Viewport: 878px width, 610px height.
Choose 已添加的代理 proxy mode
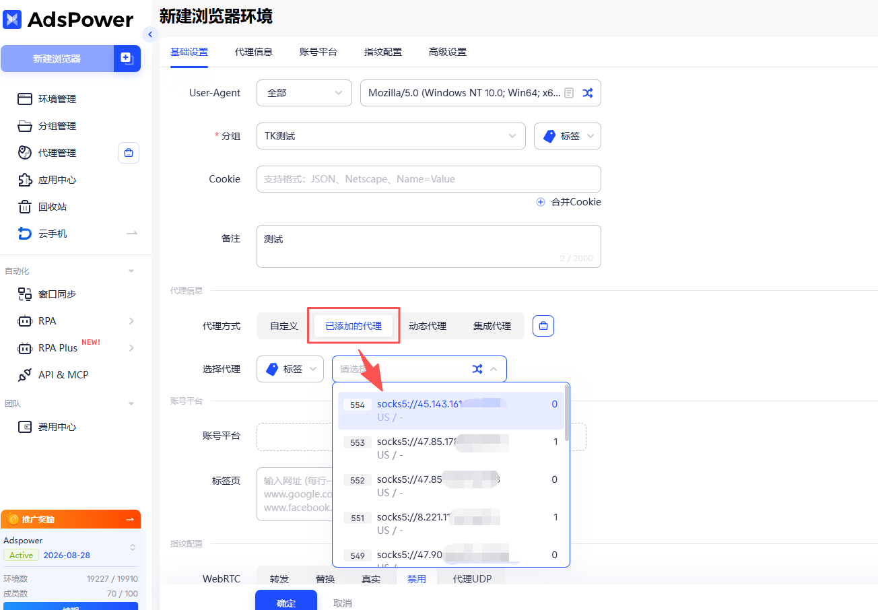(353, 326)
